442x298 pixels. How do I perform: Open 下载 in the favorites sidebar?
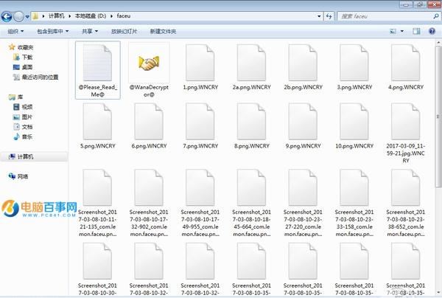point(27,57)
